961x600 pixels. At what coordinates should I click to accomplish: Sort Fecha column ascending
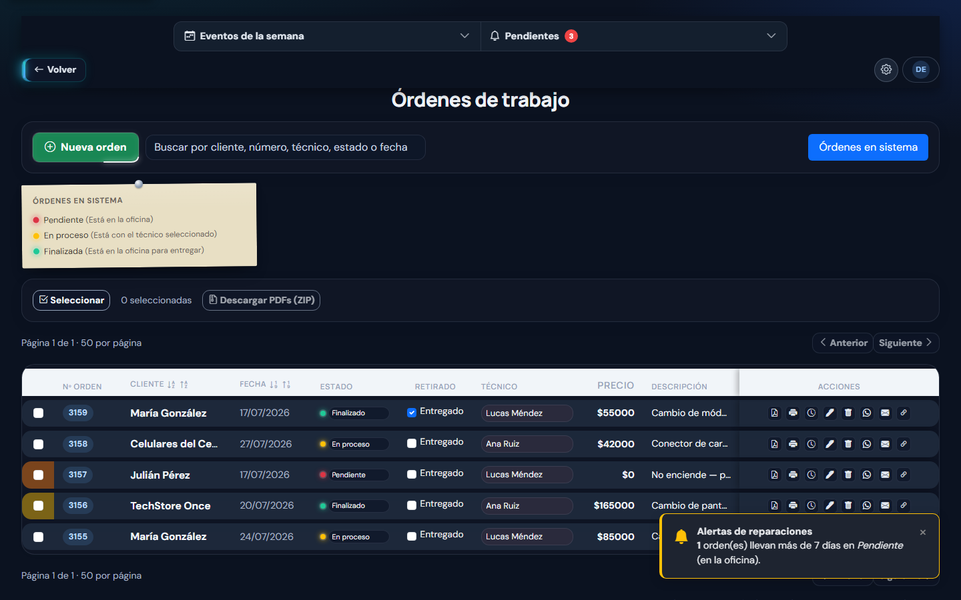pos(286,385)
